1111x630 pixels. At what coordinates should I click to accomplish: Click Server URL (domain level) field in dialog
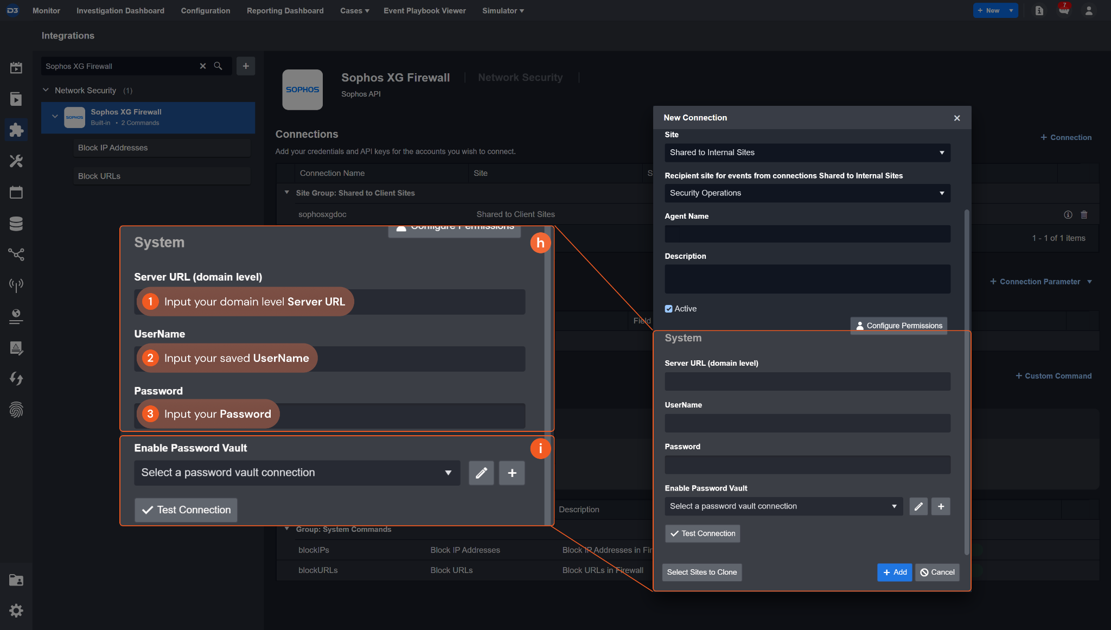coord(807,381)
